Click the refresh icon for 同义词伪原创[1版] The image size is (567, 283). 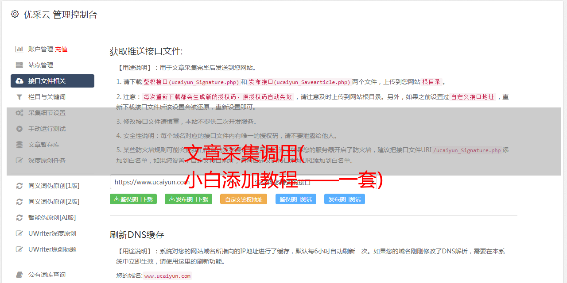point(19,186)
